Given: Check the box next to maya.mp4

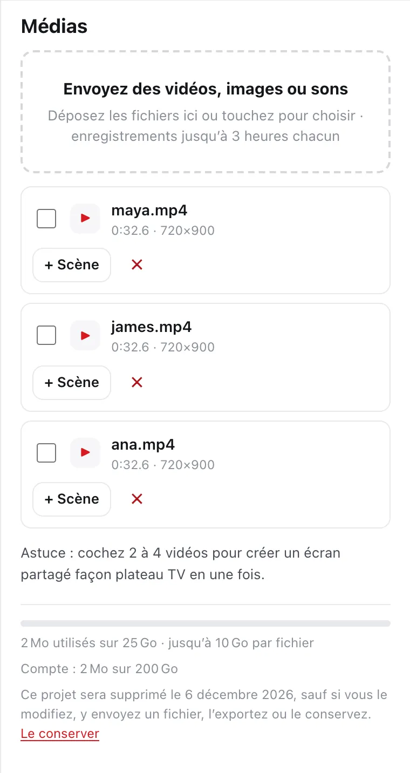Looking at the screenshot, I should click(x=46, y=219).
